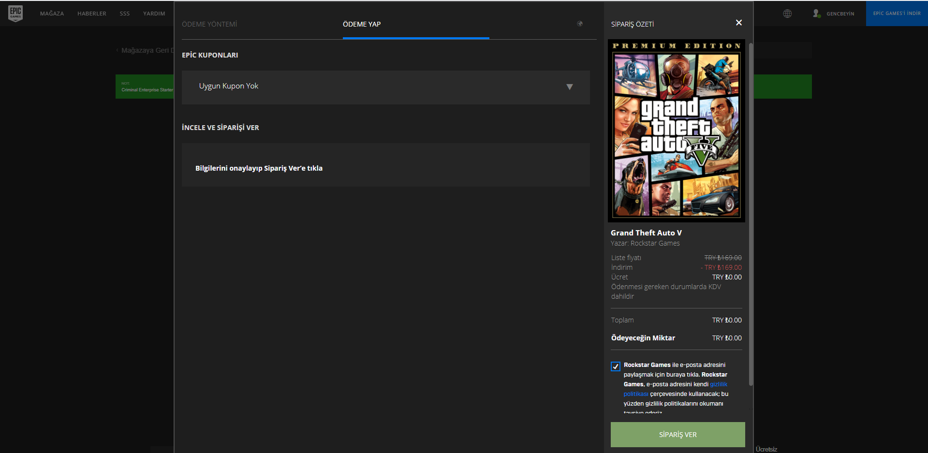Open the MAĞAZA menu item
928x453 pixels.
coord(52,14)
